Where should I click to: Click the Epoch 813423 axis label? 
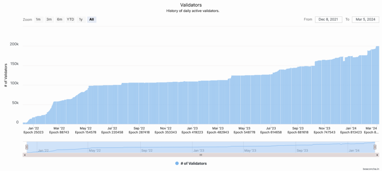point(351,132)
